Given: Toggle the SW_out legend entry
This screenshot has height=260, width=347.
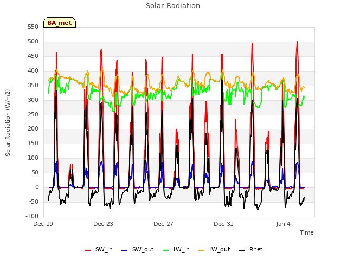Looking at the screenshot, I should click(137, 249).
